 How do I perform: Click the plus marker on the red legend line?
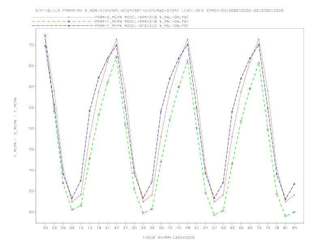pos(69,17)
